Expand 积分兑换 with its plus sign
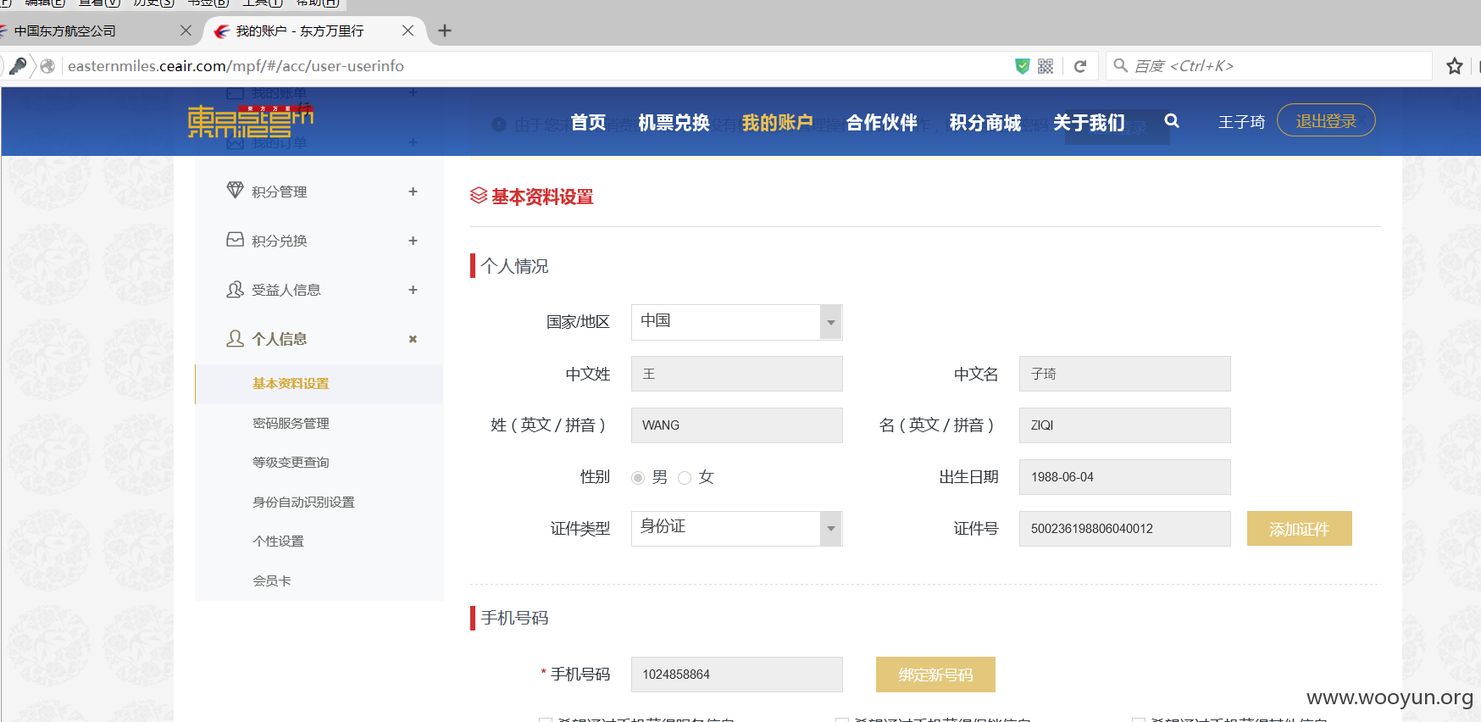Image resolution: width=1481 pixels, height=722 pixels. 413,241
